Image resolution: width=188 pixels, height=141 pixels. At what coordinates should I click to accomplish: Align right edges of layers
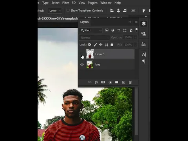click(x=125, y=11)
